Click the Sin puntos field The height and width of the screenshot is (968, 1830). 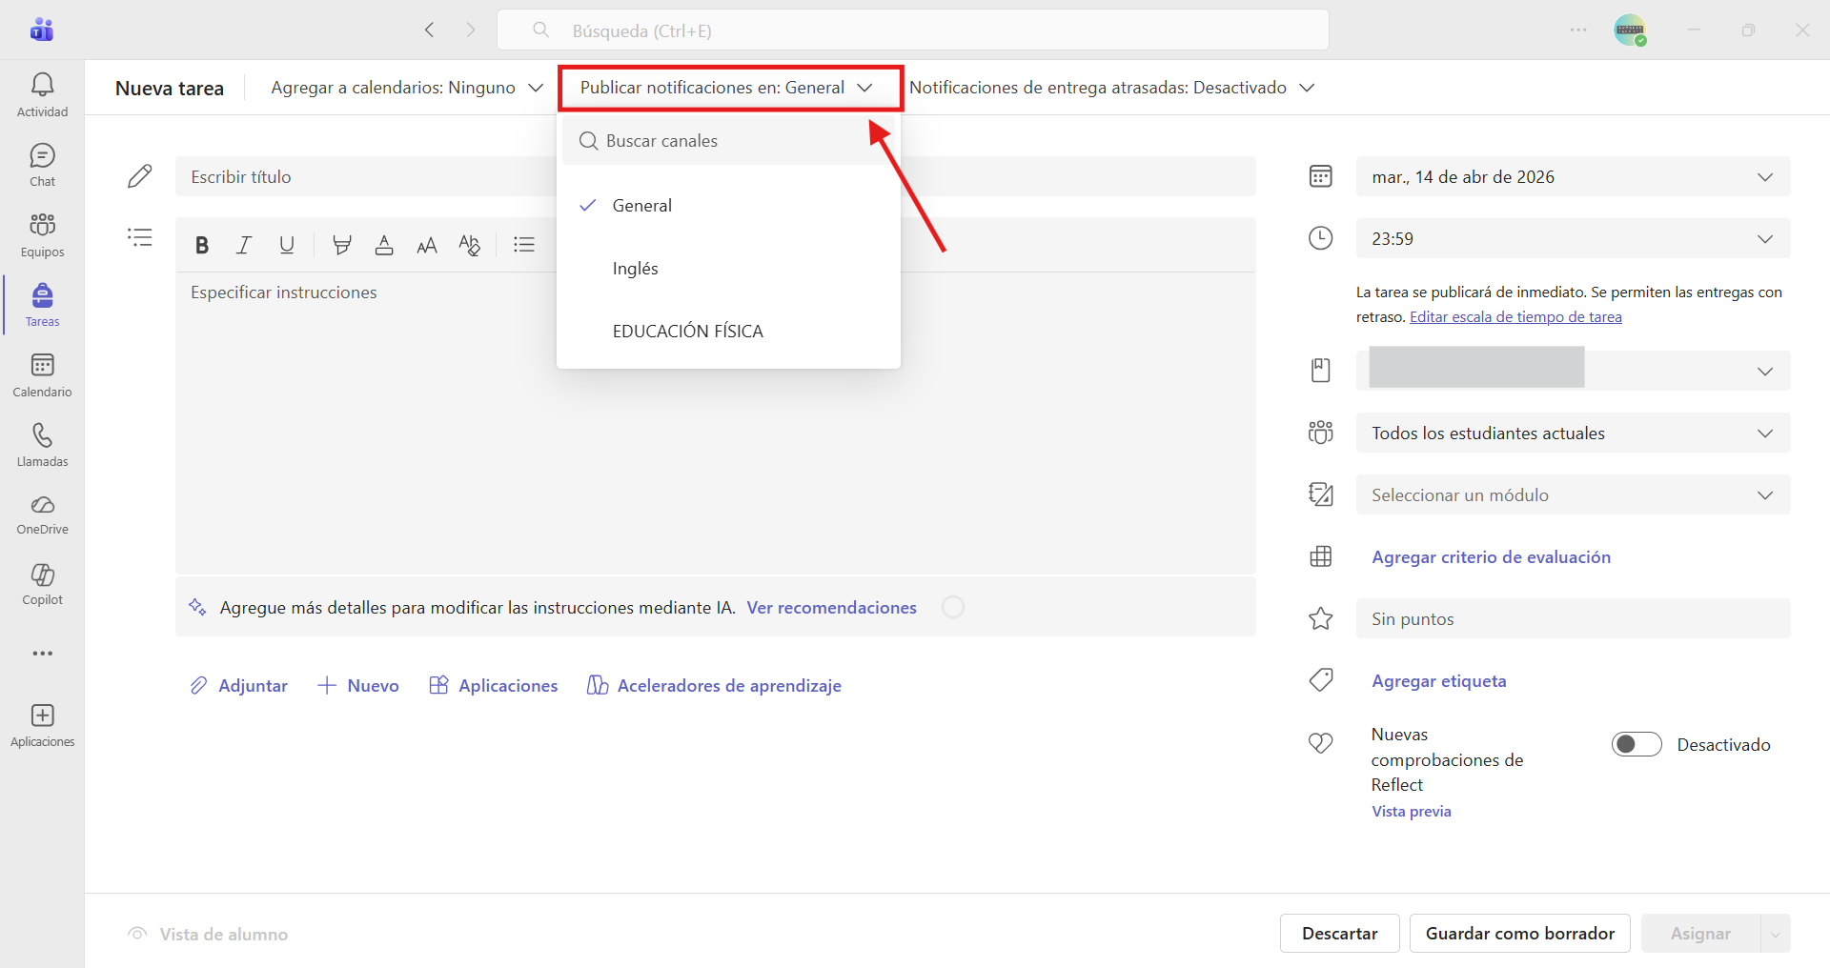1573,618
